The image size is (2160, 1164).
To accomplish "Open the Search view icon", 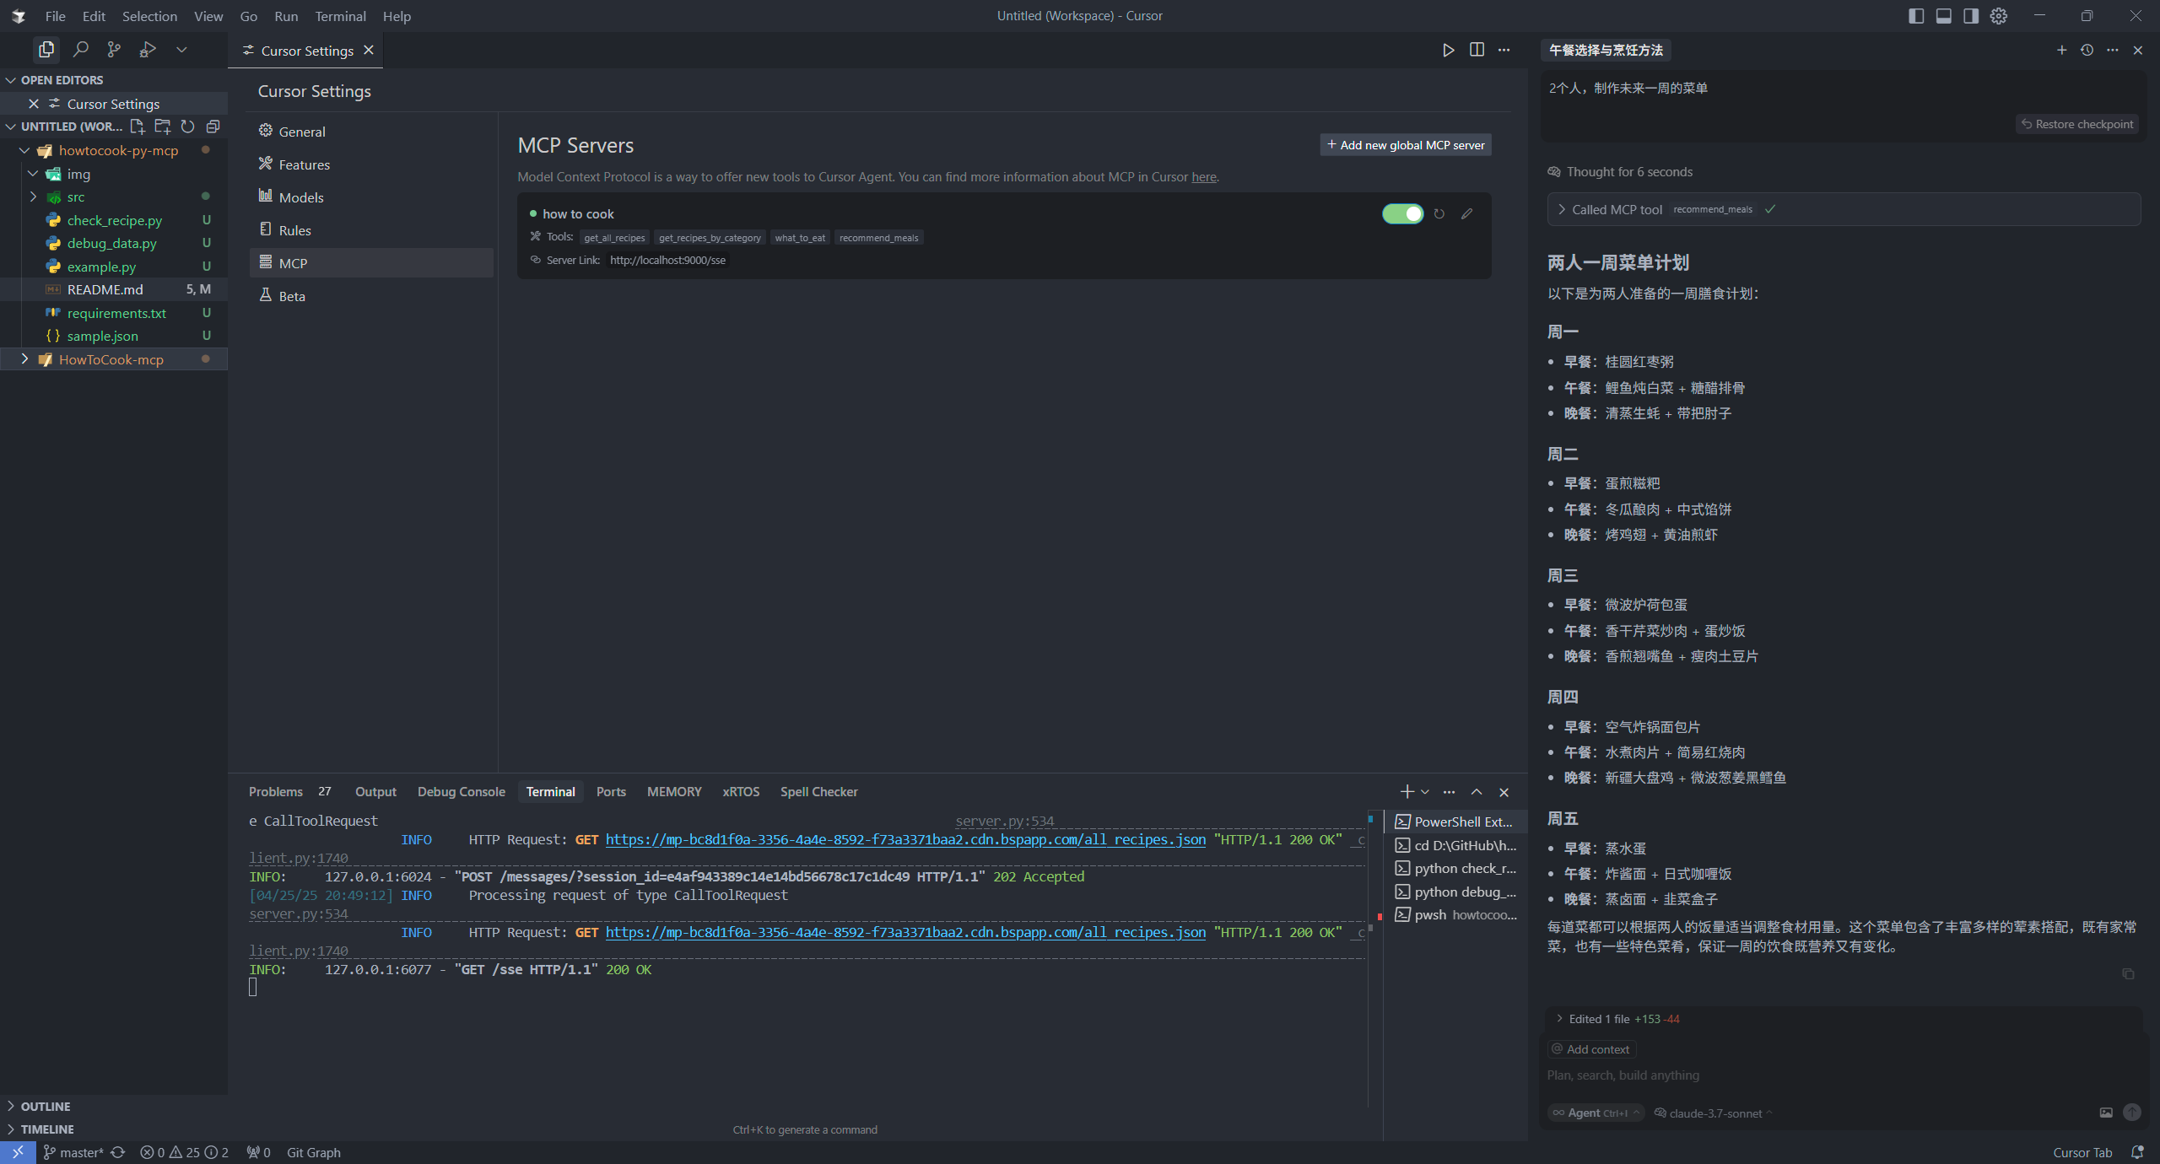I will pyautogui.click(x=80, y=50).
